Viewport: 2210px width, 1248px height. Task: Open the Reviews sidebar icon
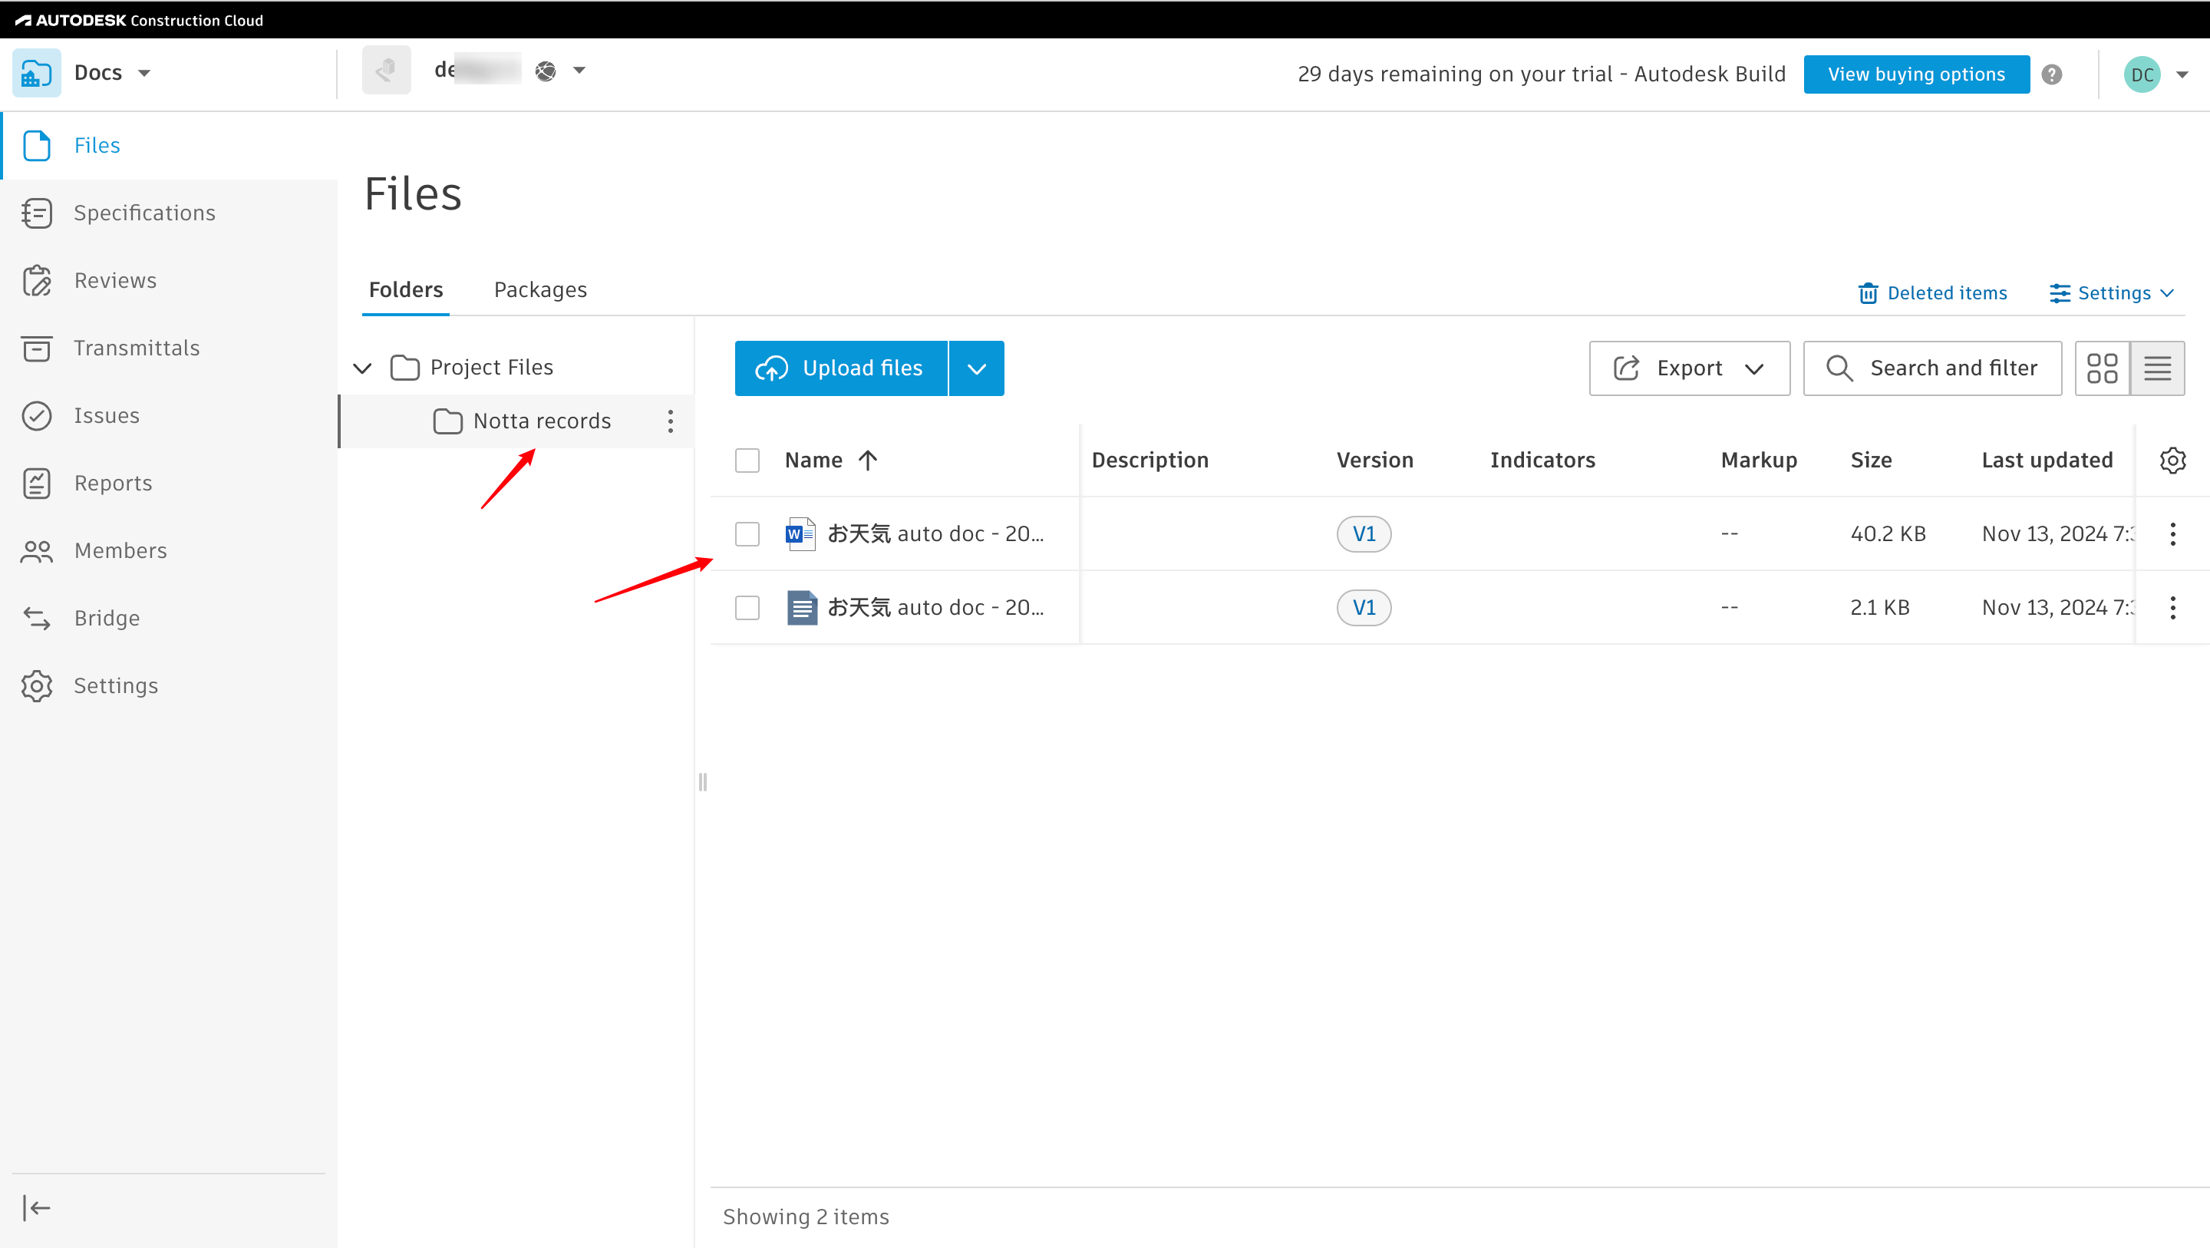[37, 281]
